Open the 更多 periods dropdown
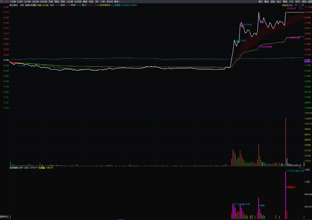Viewport: 312px width, 220px height. coord(117,1)
